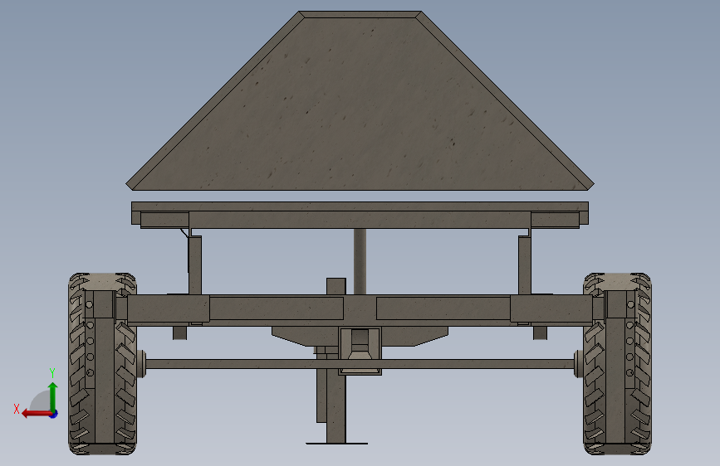Select the thin vertical center post under platform
Image resolution: width=720 pixels, height=466 pixels.
click(x=360, y=261)
